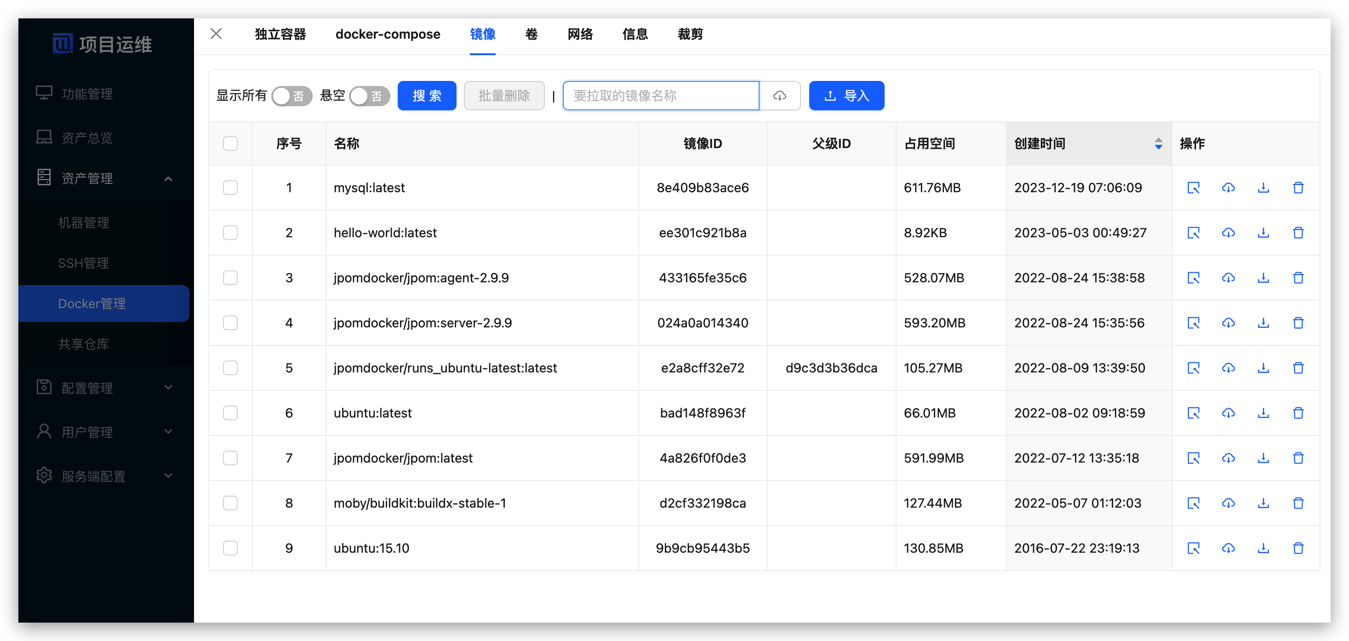Delete the ubuntu:15.10 image via trash icon

coord(1298,548)
